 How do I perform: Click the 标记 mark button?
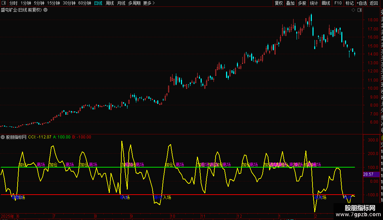pyautogui.click(x=349, y=3)
